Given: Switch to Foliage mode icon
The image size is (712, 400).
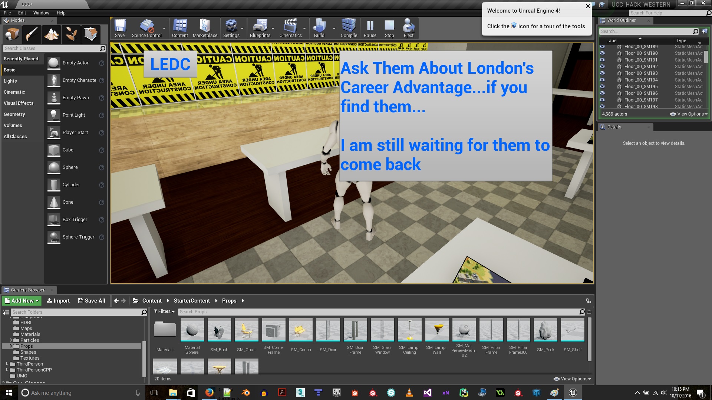Looking at the screenshot, I should [71, 34].
